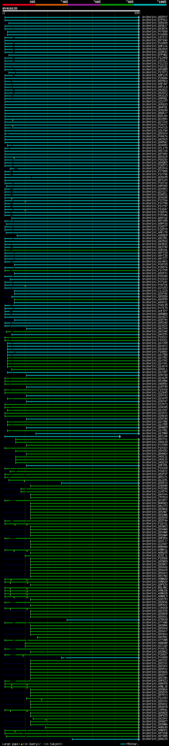Click the purple ~60% identity legend segment

(85, 5)
